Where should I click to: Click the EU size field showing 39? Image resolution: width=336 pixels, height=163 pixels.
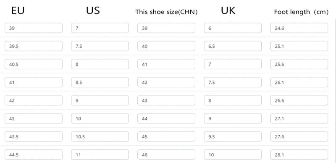tap(34, 28)
